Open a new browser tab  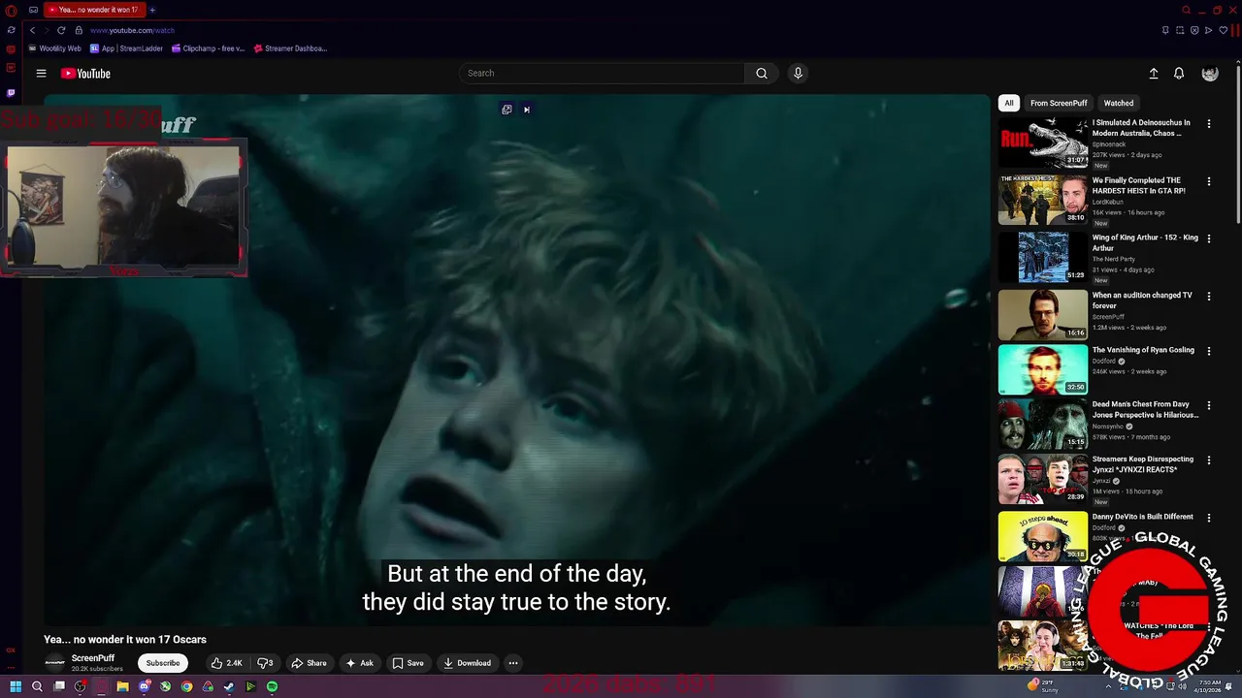pos(152,10)
